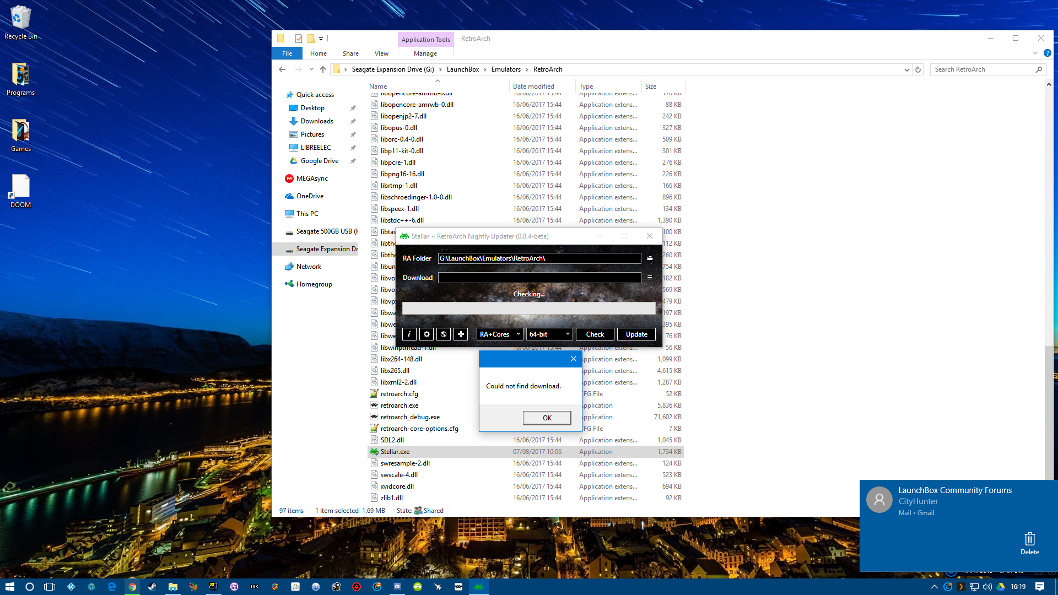The width and height of the screenshot is (1058, 595).
Task: Go back in Explorer navigation
Action: 282,69
